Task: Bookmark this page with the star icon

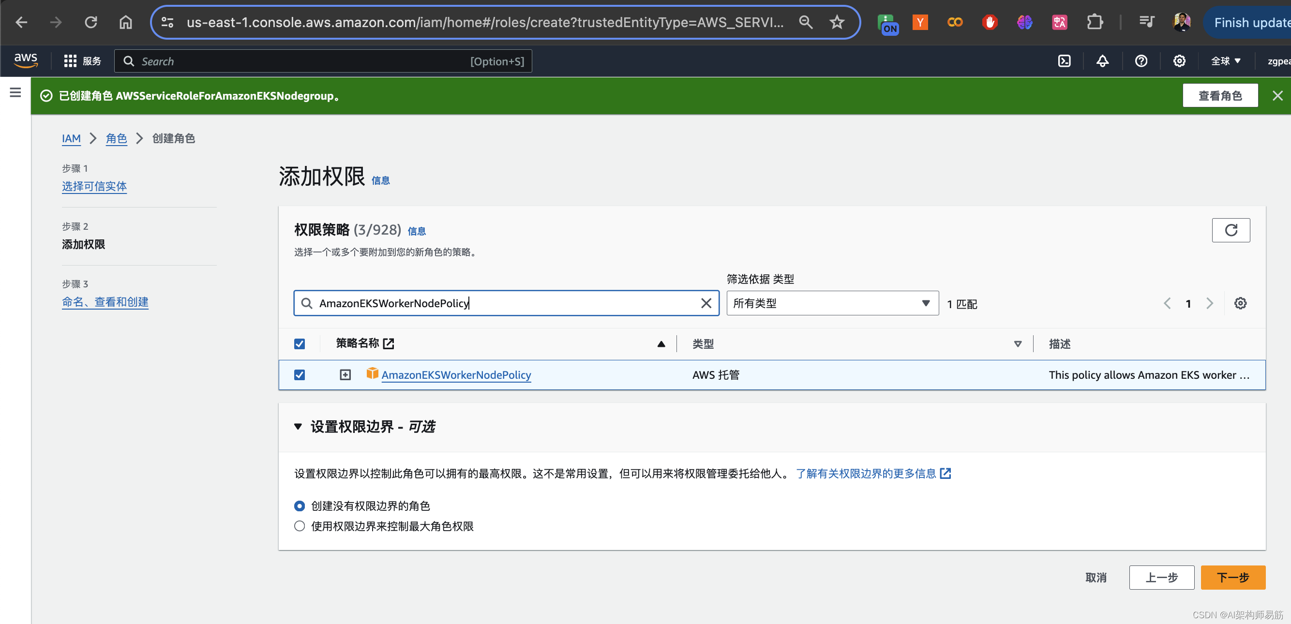Action: tap(837, 22)
